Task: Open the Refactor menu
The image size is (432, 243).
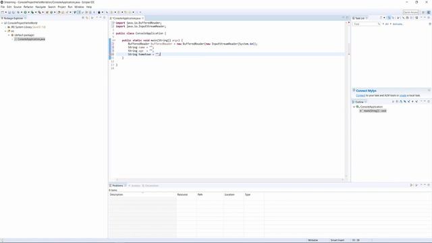Action: [x=28, y=7]
